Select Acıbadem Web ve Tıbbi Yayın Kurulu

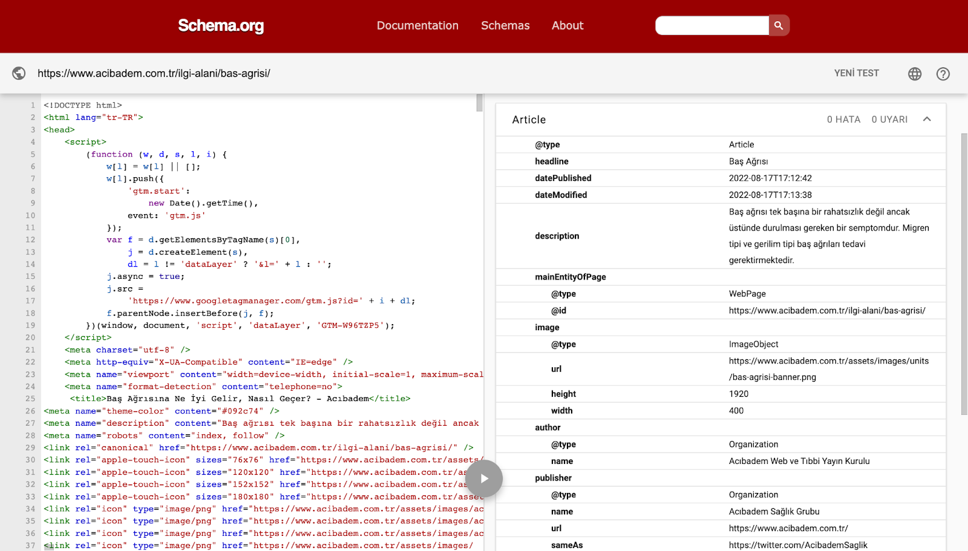799,461
